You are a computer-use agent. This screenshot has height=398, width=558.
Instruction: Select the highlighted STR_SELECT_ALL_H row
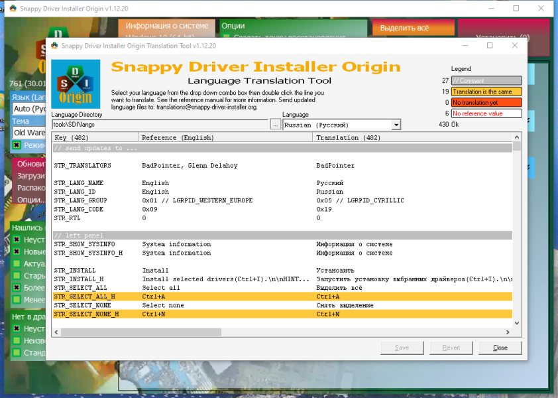click(282, 297)
